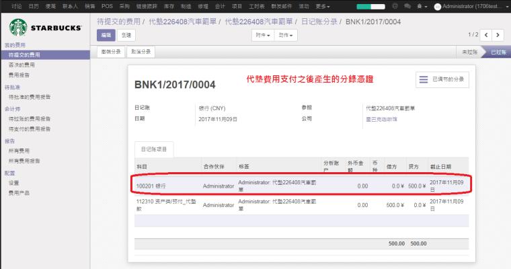Select 待批准的费用报告 in sidebar

coord(30,97)
